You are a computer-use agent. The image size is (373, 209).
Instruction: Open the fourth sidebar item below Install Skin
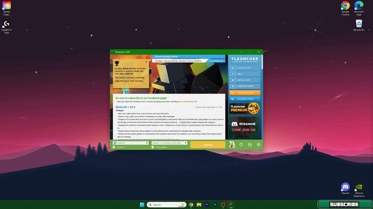(x=245, y=87)
